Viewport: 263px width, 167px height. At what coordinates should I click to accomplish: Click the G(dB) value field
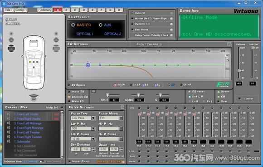(x=139, y=100)
